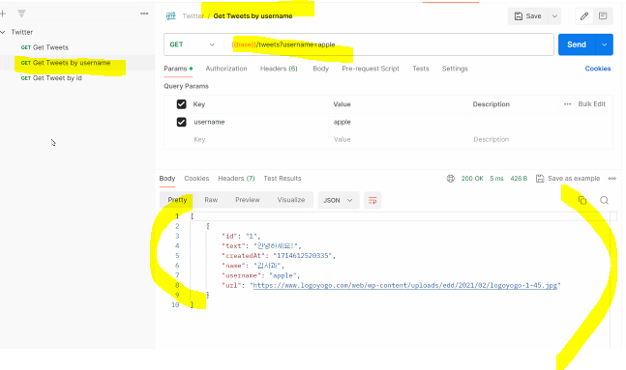Click the Save button
Image resolution: width=626 pixels, height=370 pixels.
(x=528, y=16)
